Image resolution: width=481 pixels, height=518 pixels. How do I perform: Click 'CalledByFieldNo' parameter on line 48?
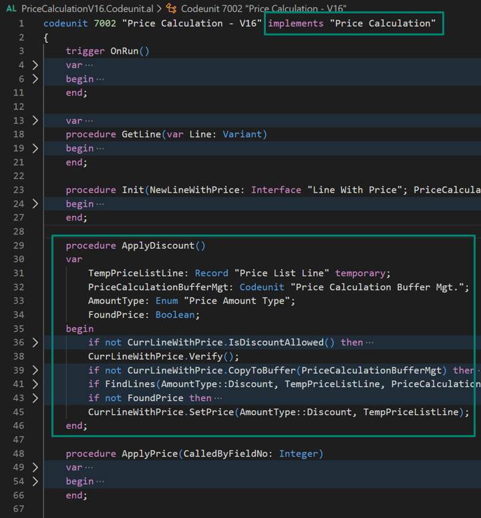coord(226,454)
